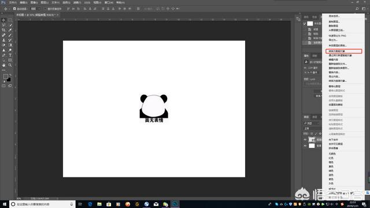Select the Rectangular Marquee tool
The width and height of the screenshot is (370, 208).
[x=10, y=20]
